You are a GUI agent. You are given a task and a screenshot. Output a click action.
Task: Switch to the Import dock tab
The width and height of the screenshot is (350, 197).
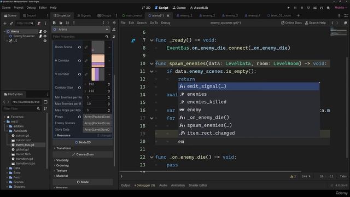(x=30, y=16)
